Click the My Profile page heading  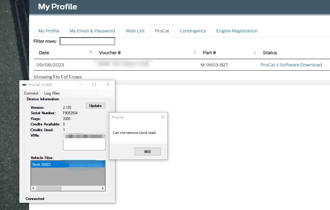[x=58, y=7]
